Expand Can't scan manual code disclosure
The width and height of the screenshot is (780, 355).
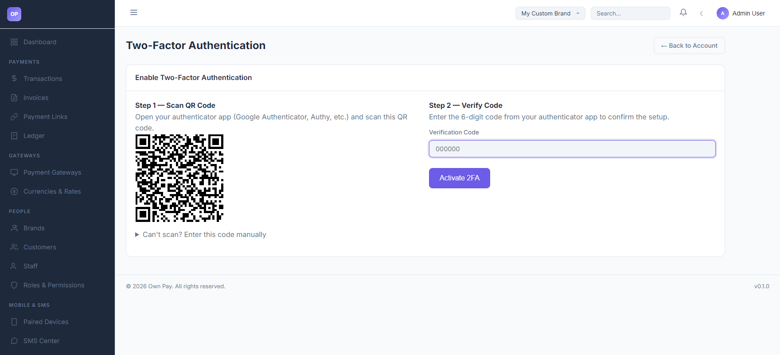[x=201, y=235]
